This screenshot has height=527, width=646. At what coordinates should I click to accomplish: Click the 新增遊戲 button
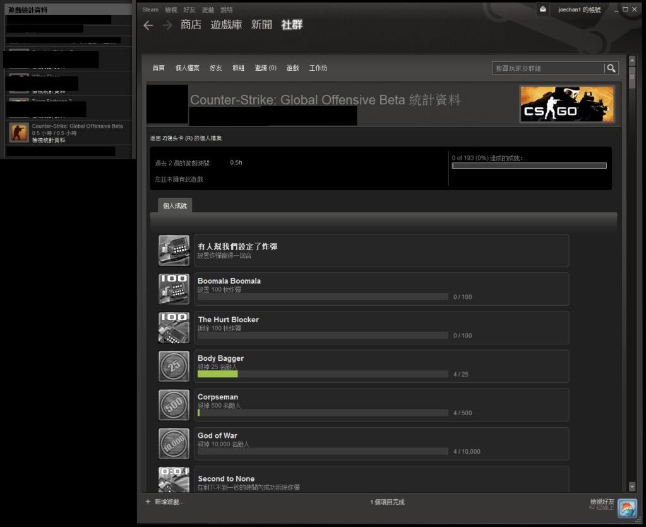click(169, 502)
